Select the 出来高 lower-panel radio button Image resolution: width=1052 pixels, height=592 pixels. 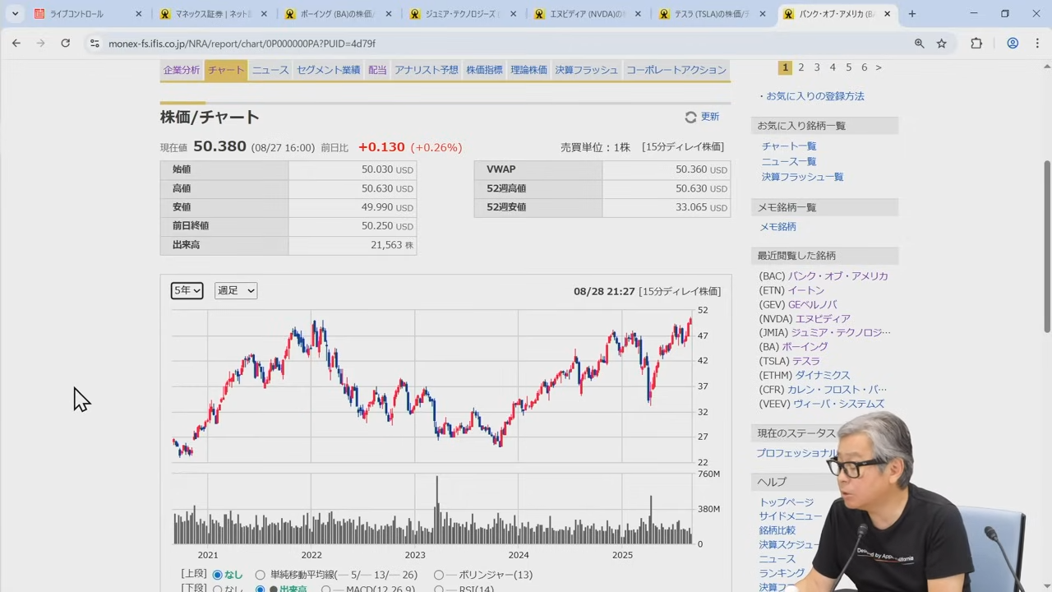[261, 589]
